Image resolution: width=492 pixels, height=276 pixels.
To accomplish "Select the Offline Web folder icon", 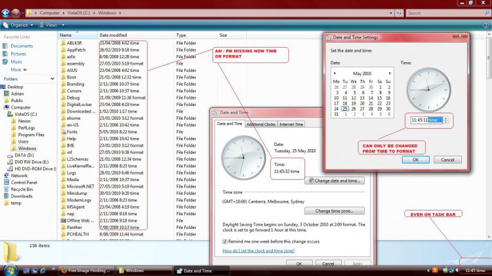I will 63,220.
